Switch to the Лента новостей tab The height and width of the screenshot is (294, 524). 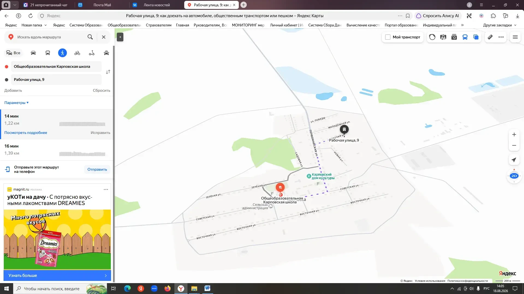pos(156,5)
